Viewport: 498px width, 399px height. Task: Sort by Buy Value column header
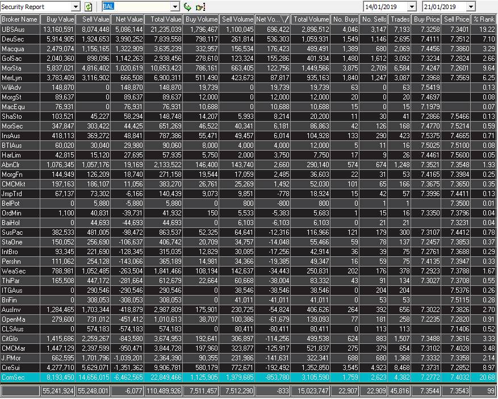click(57, 19)
